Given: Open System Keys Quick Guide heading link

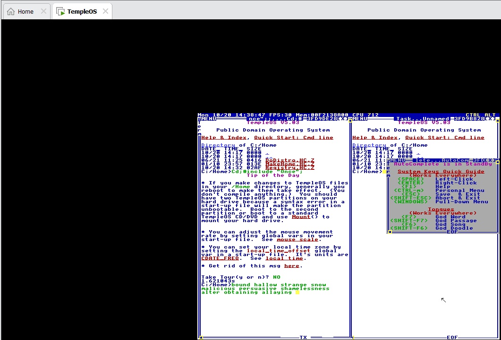Looking at the screenshot, I should click(441, 172).
